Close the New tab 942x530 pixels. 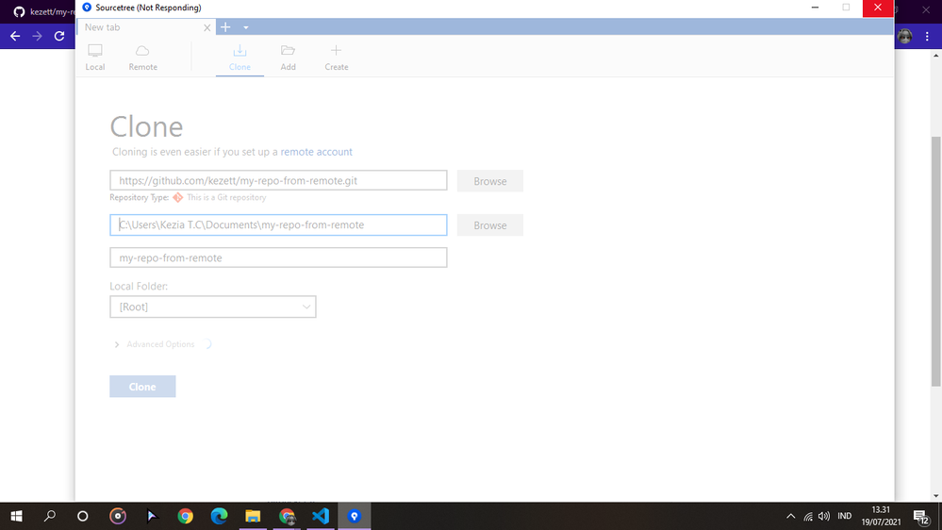[207, 27]
